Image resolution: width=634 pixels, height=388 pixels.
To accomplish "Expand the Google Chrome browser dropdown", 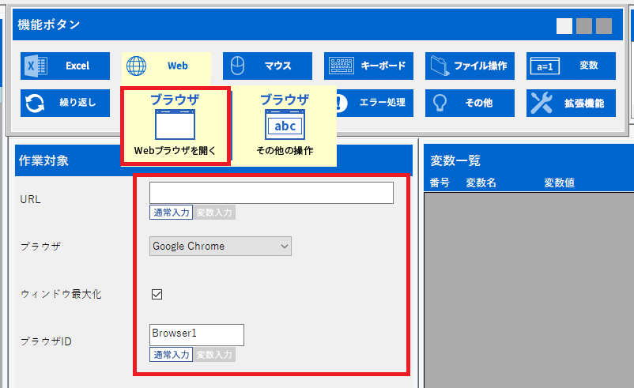I will (221, 246).
